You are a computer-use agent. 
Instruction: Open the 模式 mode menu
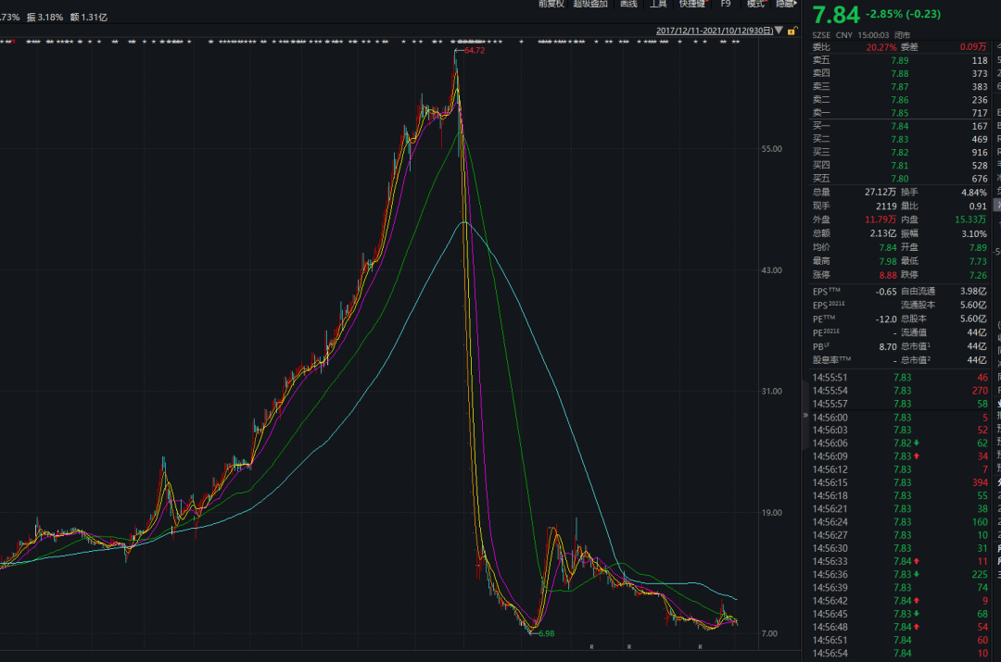(756, 4)
